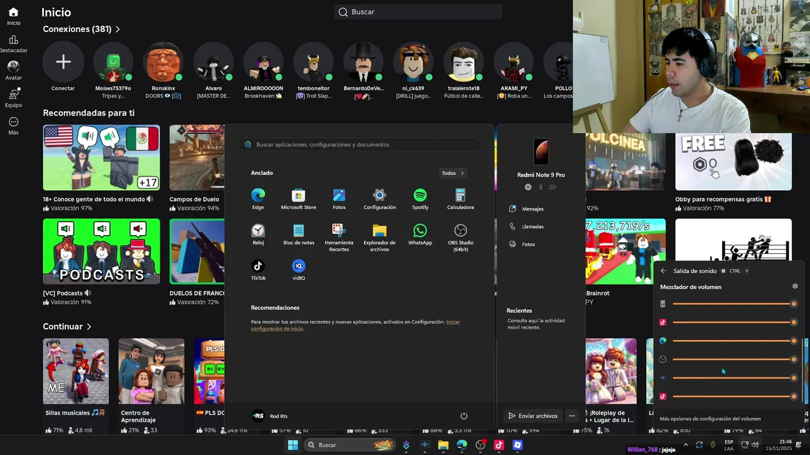Open volume mixer settings gear
Viewport: 810px width, 455px height.
click(x=795, y=286)
